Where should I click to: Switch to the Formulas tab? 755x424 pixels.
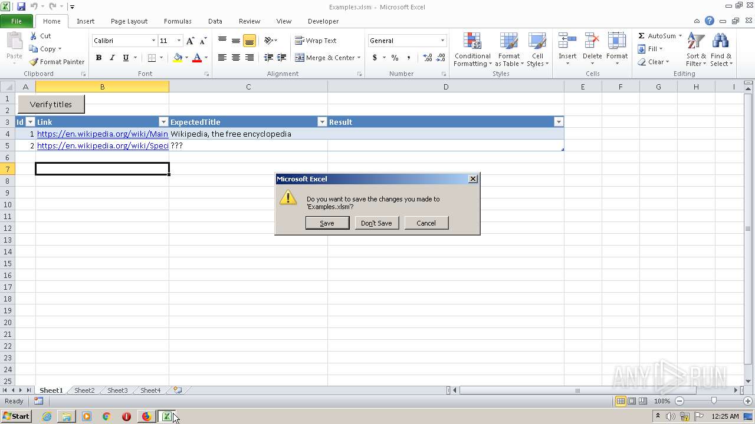coord(178,21)
